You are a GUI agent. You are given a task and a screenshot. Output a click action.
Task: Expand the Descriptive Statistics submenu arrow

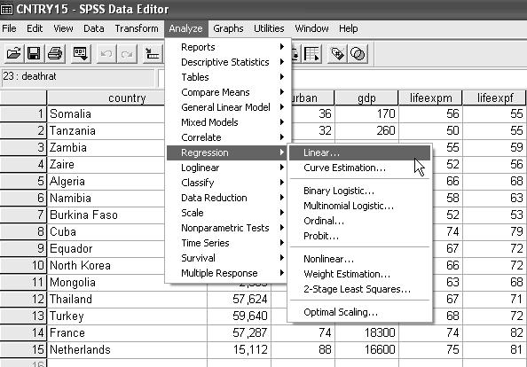(282, 62)
